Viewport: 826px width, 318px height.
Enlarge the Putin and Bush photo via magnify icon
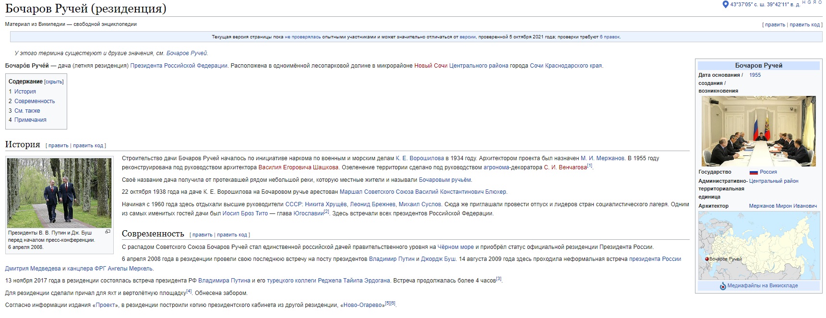pos(108,232)
